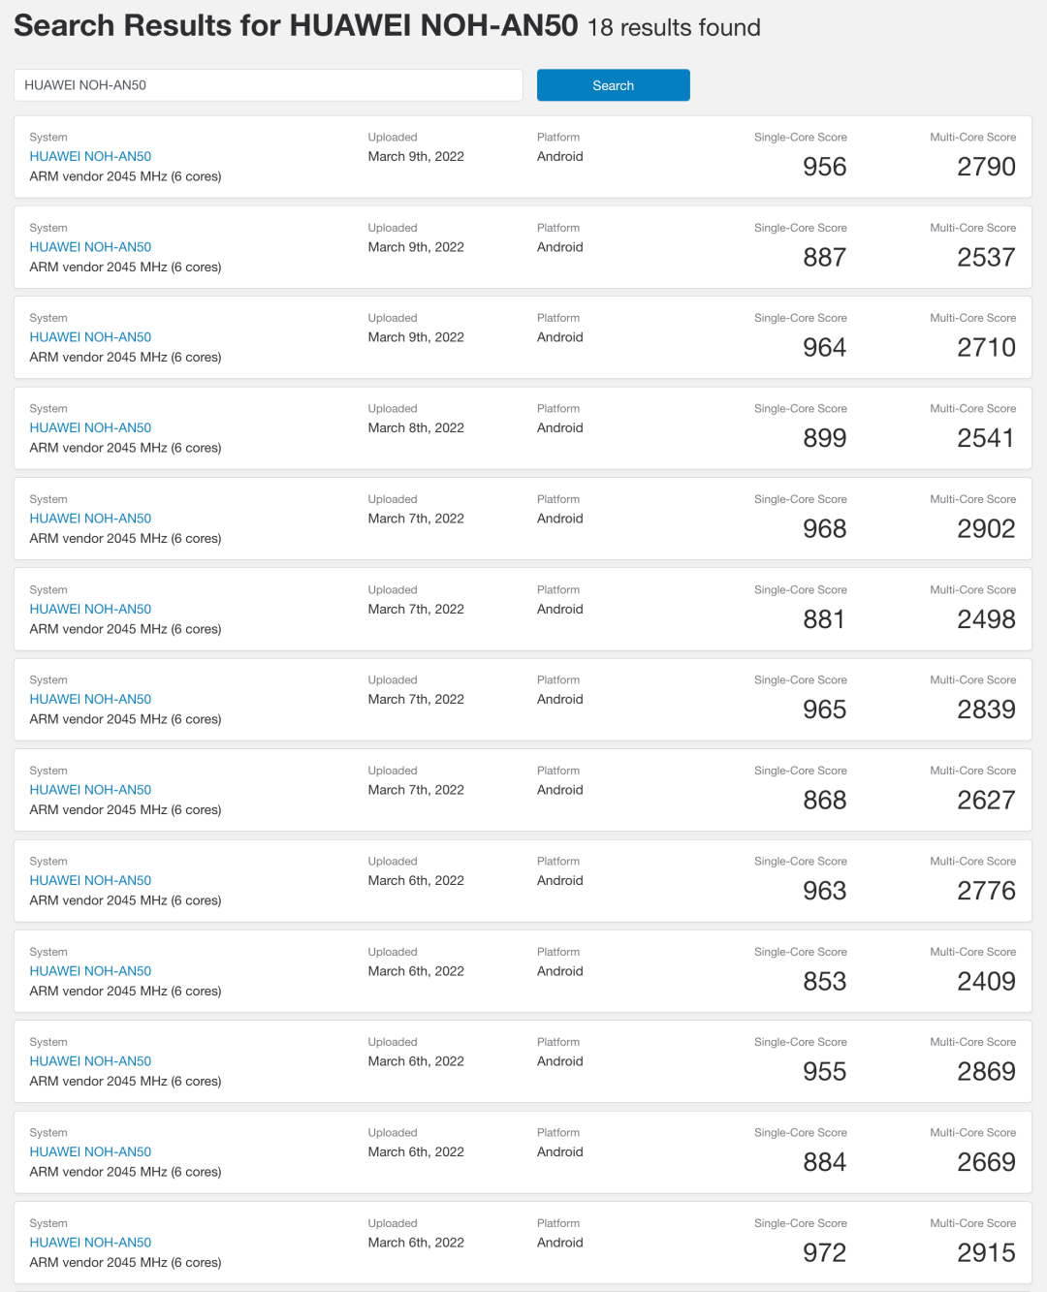
Task: Click the Search Results page heading
Action: (x=296, y=25)
